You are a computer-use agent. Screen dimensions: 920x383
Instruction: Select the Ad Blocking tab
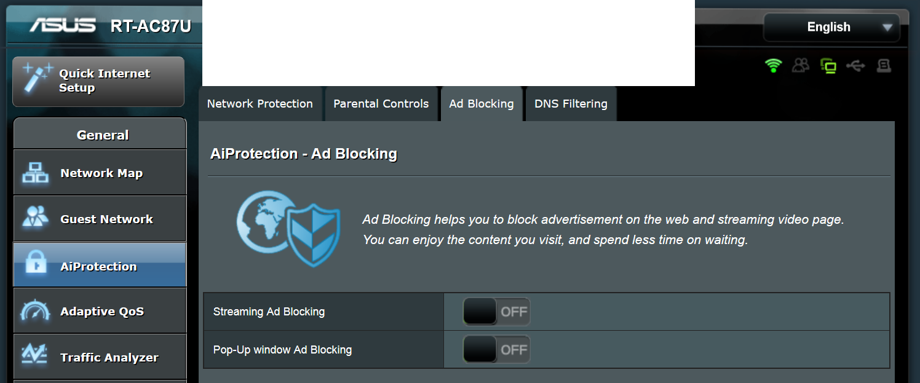coord(481,104)
